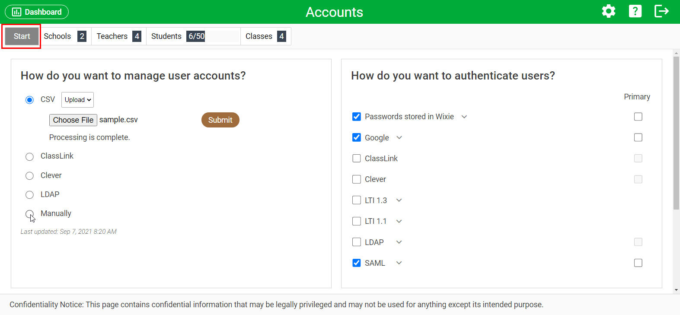Open the CSV Upload dropdown
Image resolution: width=680 pixels, height=315 pixels.
(77, 100)
